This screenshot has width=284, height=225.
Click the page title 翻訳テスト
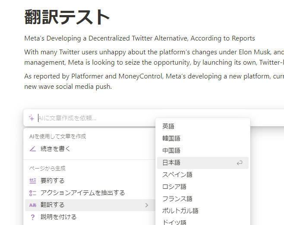pos(67,17)
